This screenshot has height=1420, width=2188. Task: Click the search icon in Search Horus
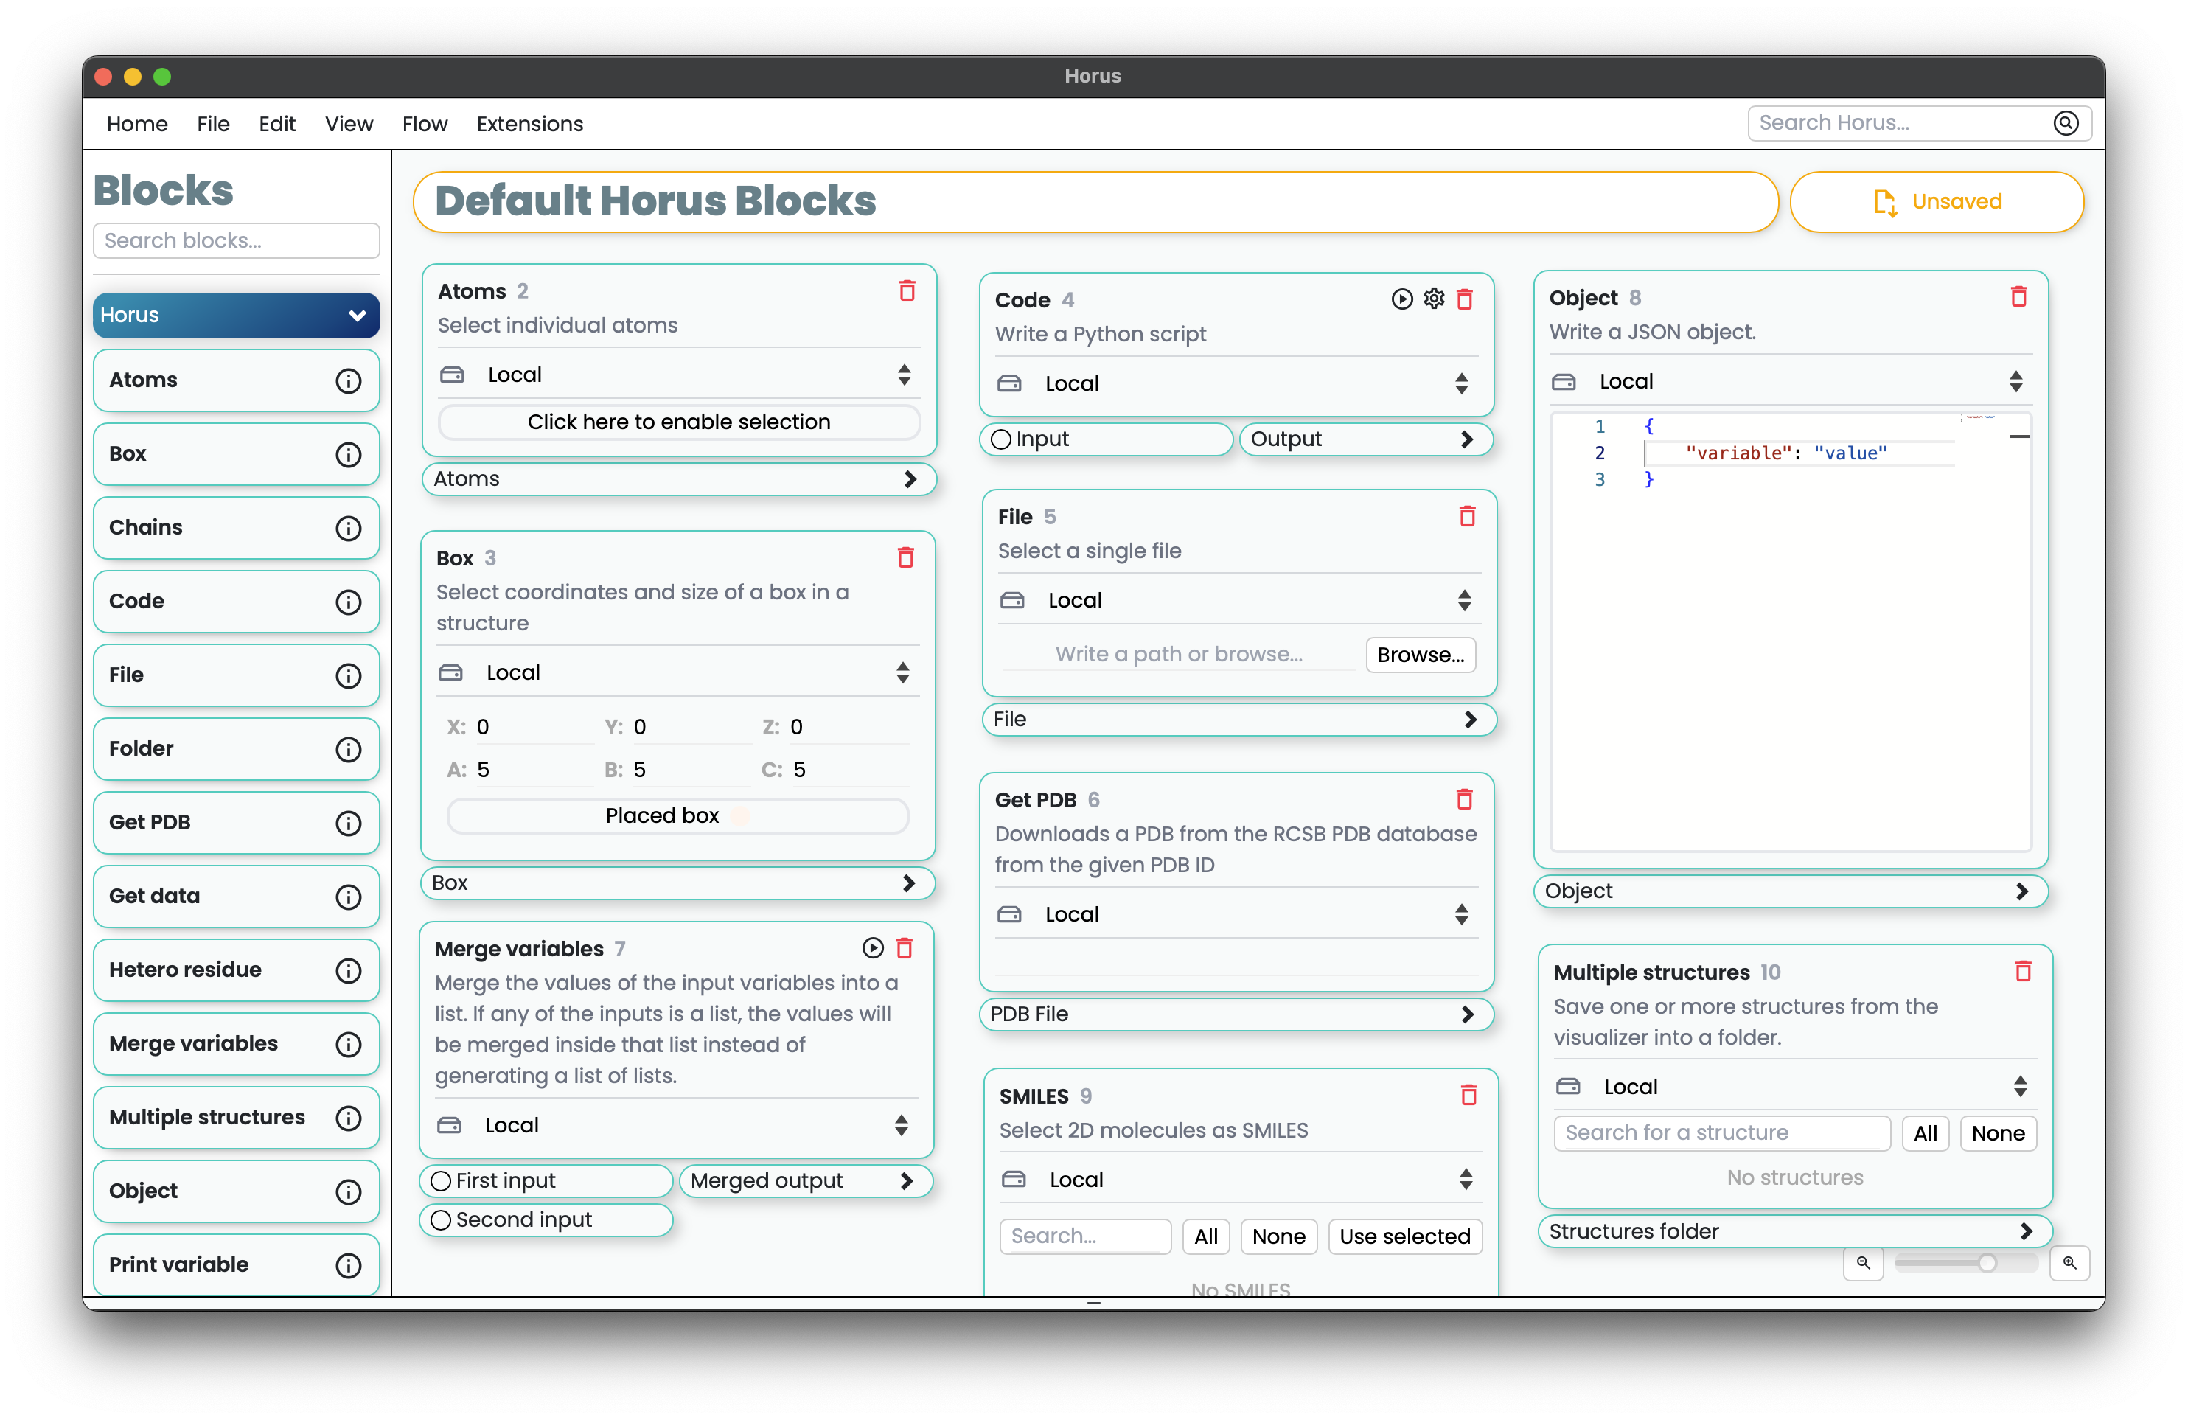(2066, 123)
